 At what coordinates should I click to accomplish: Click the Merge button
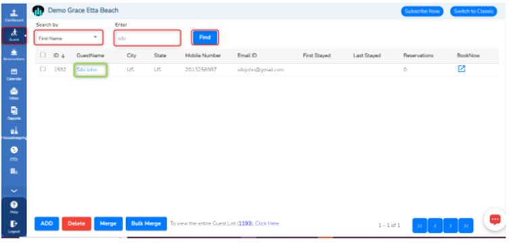click(108, 223)
